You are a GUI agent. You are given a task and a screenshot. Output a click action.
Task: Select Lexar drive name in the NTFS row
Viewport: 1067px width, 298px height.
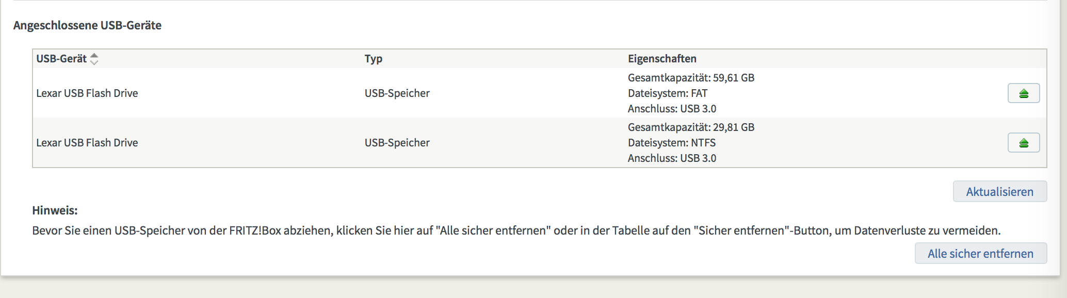click(87, 143)
